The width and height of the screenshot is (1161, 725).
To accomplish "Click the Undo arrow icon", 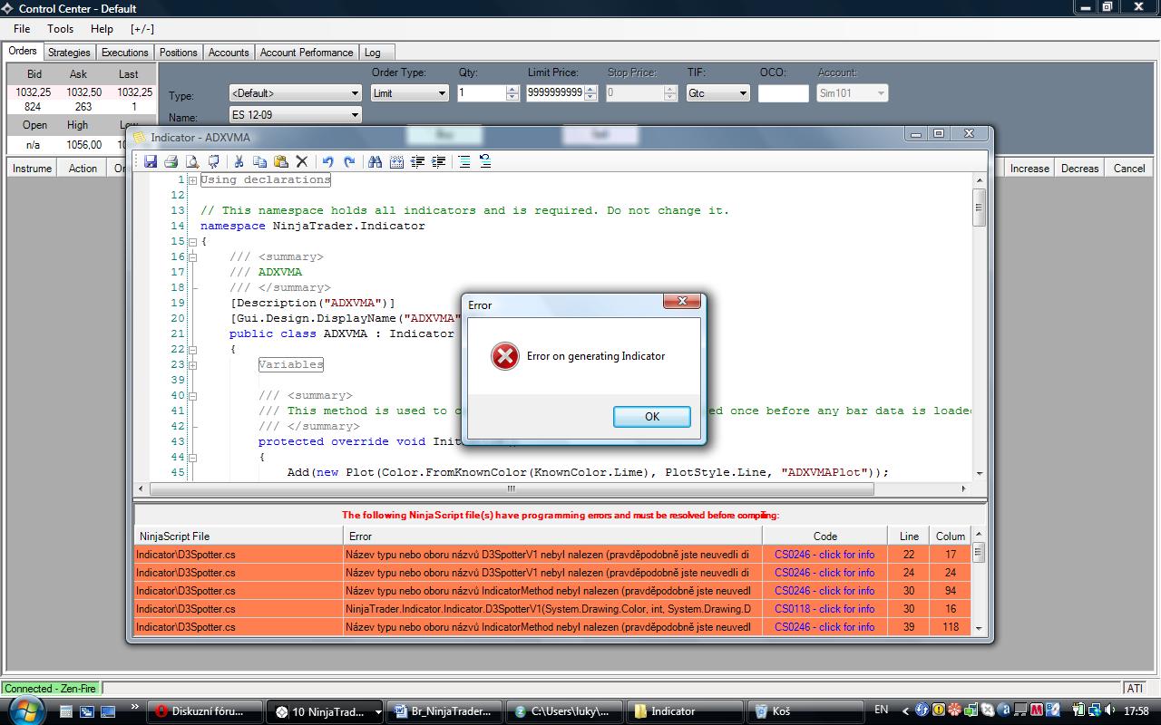I will [327, 161].
